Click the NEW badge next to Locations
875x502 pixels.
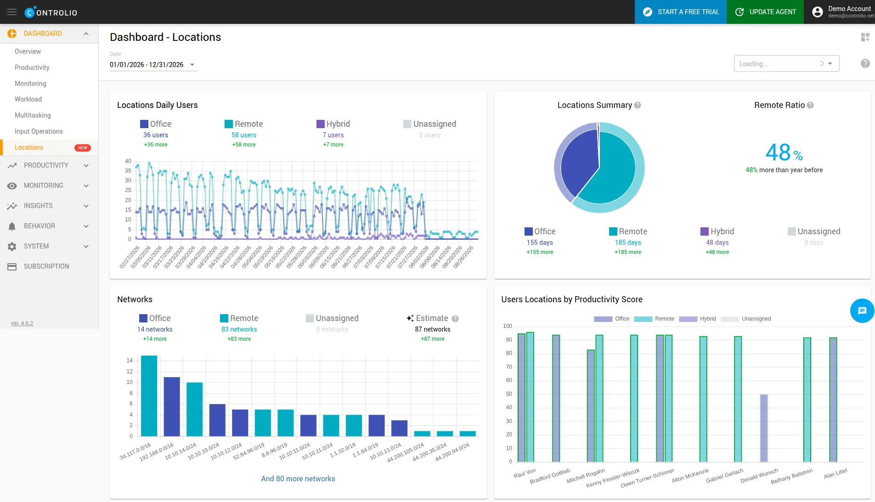[x=83, y=148]
